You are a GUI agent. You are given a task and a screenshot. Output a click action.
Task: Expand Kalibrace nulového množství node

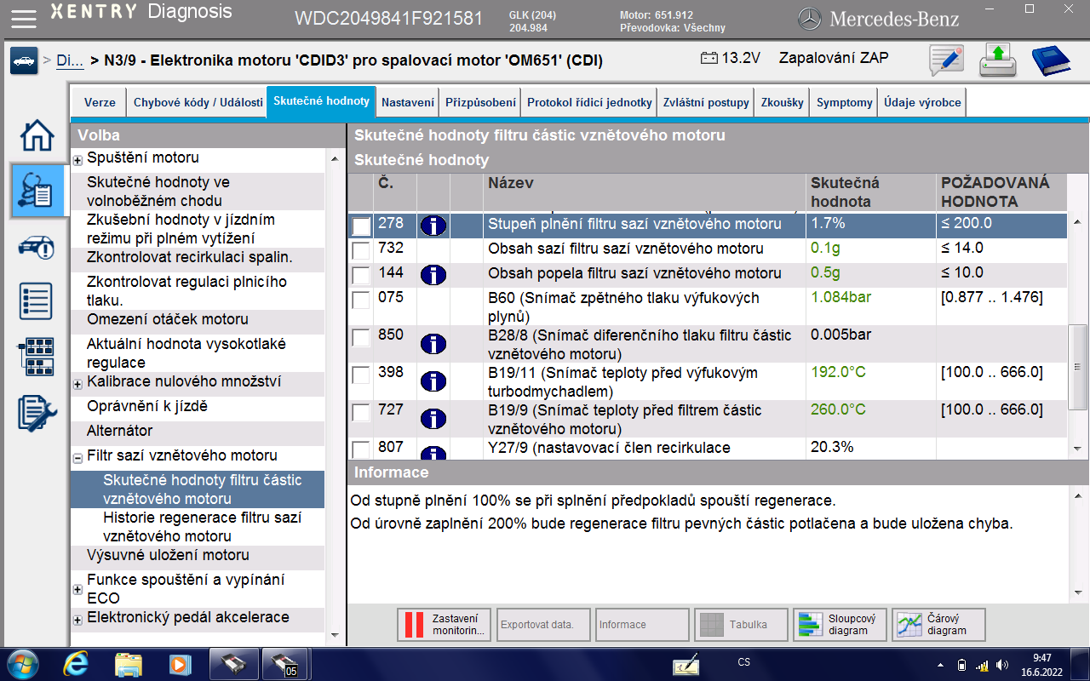(77, 385)
